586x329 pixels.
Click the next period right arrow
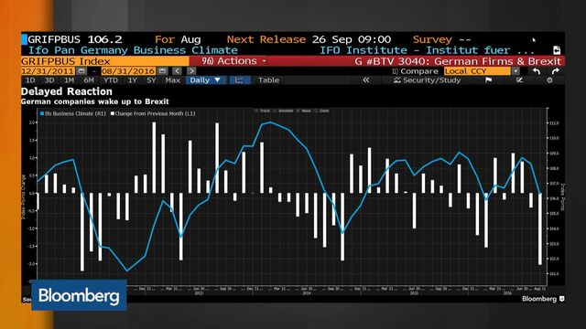[191, 71]
